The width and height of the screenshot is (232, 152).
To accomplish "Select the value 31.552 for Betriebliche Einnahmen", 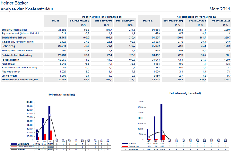I will click(x=62, y=30).
